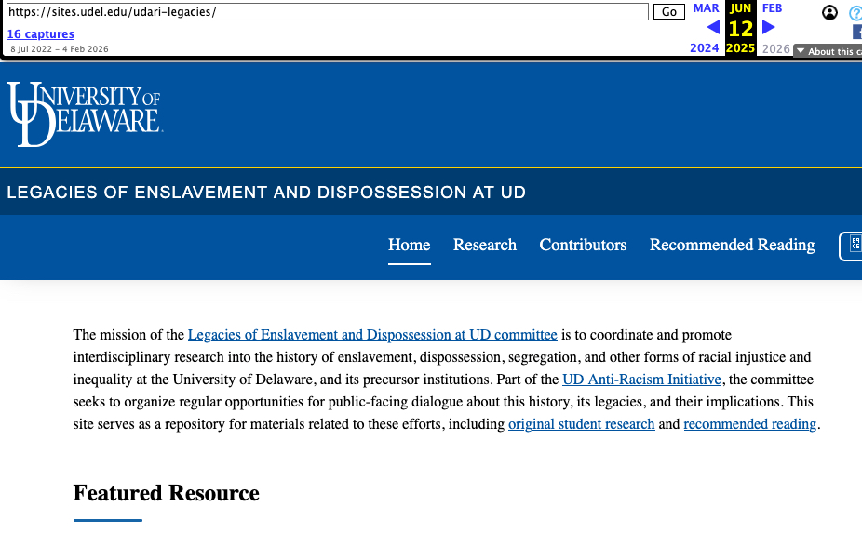Viewport: 862px width, 533px height.
Task: Click the recommended reading link in paragraph
Action: 749,424
